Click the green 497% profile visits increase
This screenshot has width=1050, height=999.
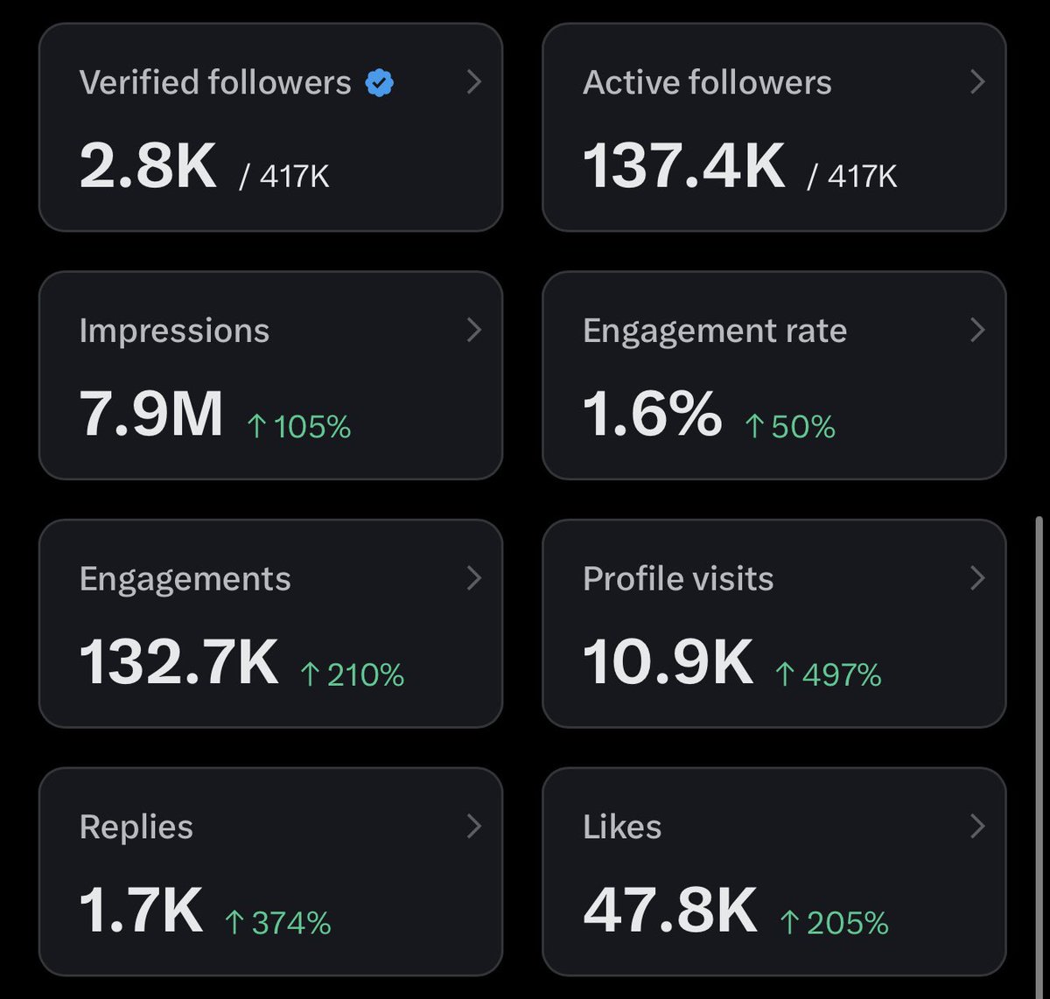coord(828,674)
